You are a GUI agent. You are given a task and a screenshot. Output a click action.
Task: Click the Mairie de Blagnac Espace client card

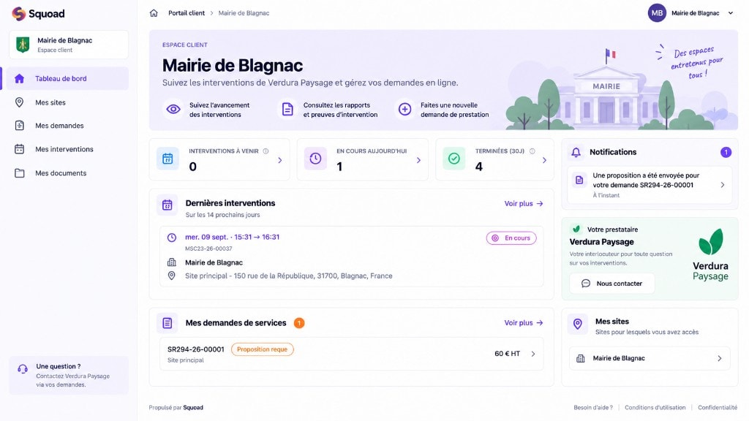[69, 45]
